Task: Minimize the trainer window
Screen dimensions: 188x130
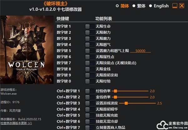Action: pyautogui.click(x=175, y=6)
